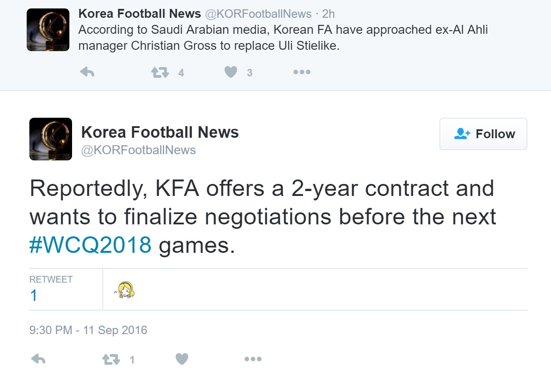Open the top tweet's profile avatar
The width and height of the screenshot is (551, 387).
pyautogui.click(x=48, y=30)
